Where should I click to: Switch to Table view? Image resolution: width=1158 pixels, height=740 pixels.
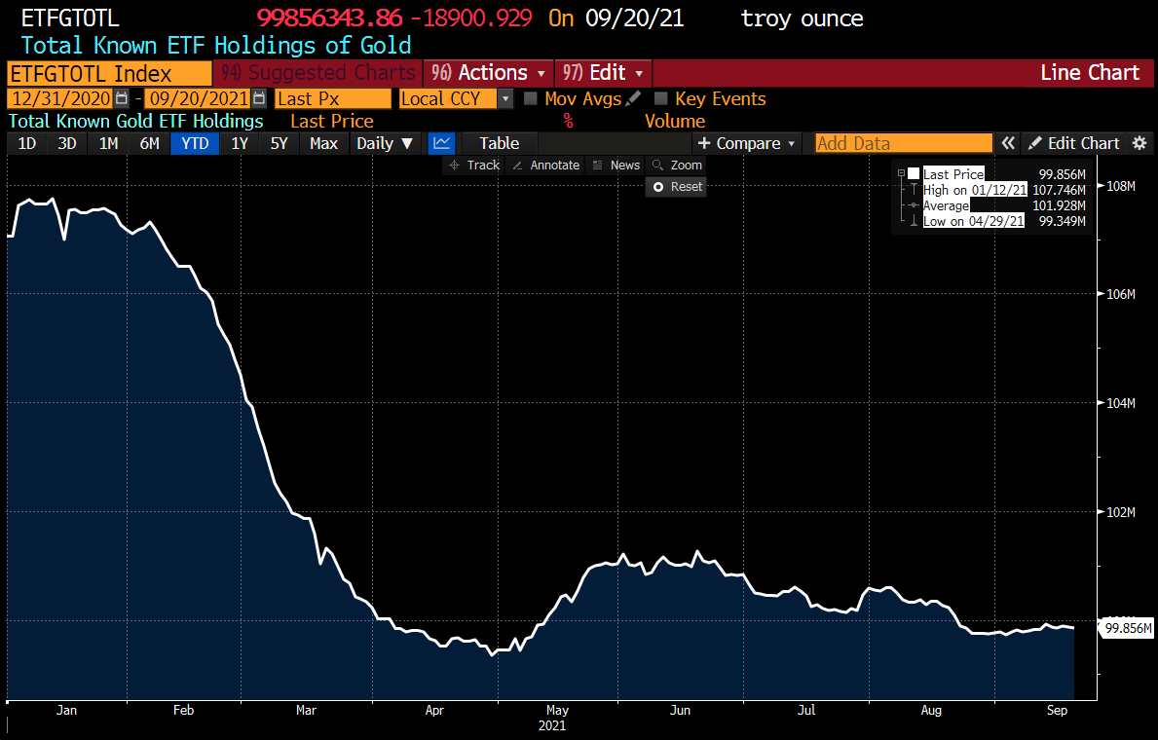[500, 143]
